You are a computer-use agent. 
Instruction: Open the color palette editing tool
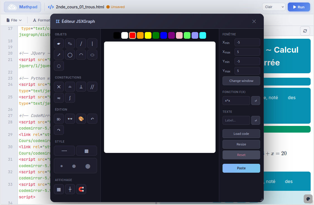tap(81, 119)
